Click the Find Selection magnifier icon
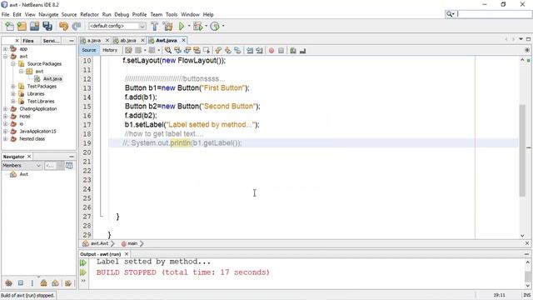The height and width of the screenshot is (300, 533). (168, 50)
